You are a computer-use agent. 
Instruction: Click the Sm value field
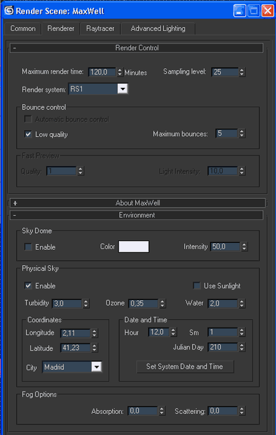click(223, 332)
